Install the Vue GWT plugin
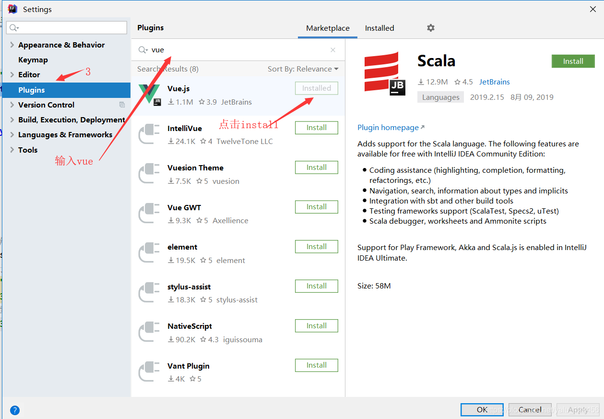This screenshot has height=419, width=604. (317, 207)
